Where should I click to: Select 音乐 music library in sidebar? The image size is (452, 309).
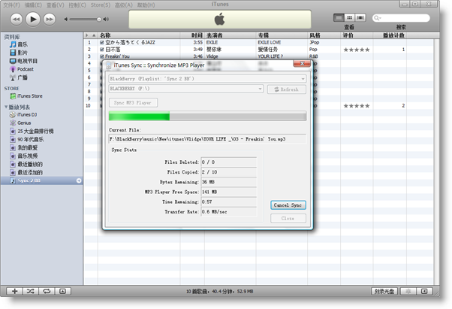23,44
